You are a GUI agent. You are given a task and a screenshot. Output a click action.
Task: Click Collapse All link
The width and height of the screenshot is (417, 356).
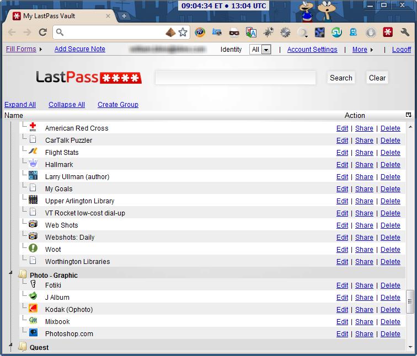(x=67, y=105)
